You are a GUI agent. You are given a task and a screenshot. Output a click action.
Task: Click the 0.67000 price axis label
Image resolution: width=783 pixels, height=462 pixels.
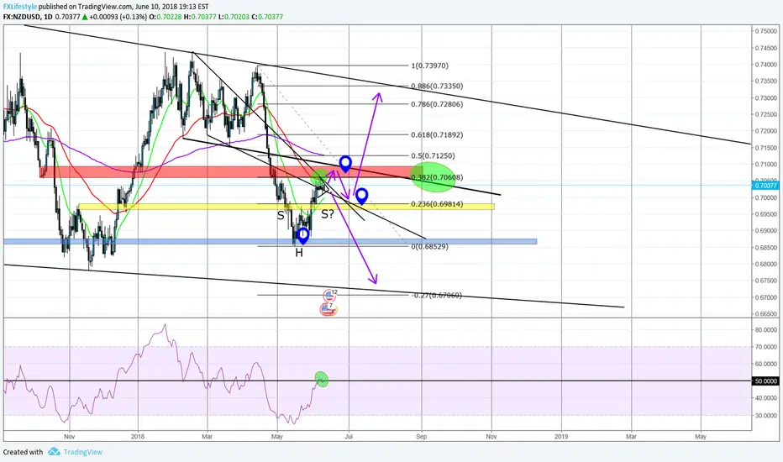765,297
